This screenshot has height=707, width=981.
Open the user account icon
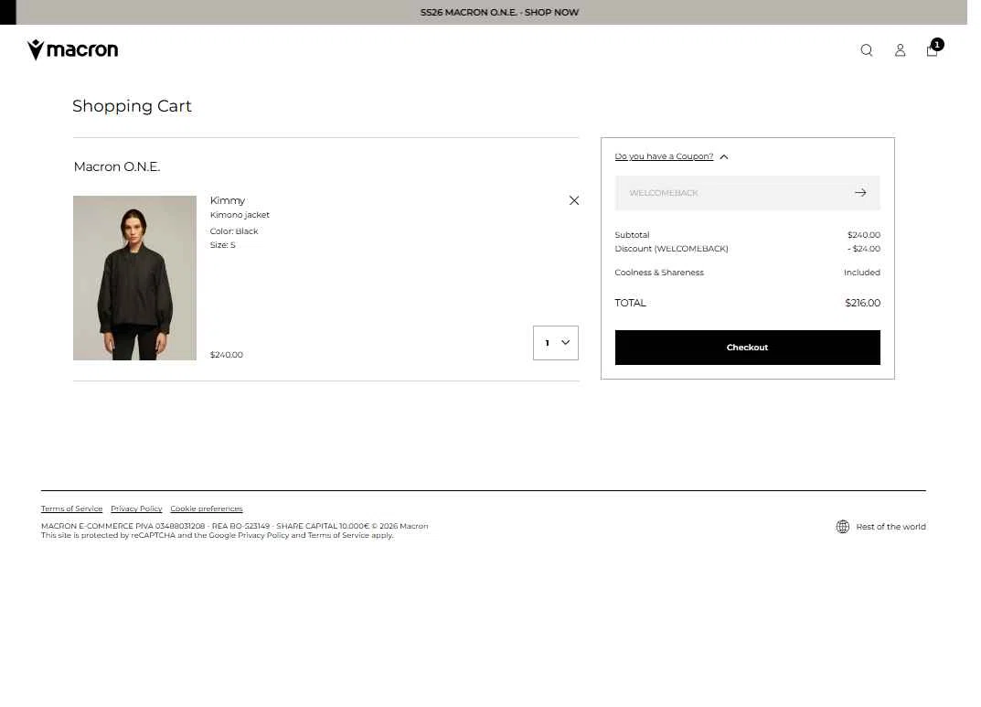point(900,50)
